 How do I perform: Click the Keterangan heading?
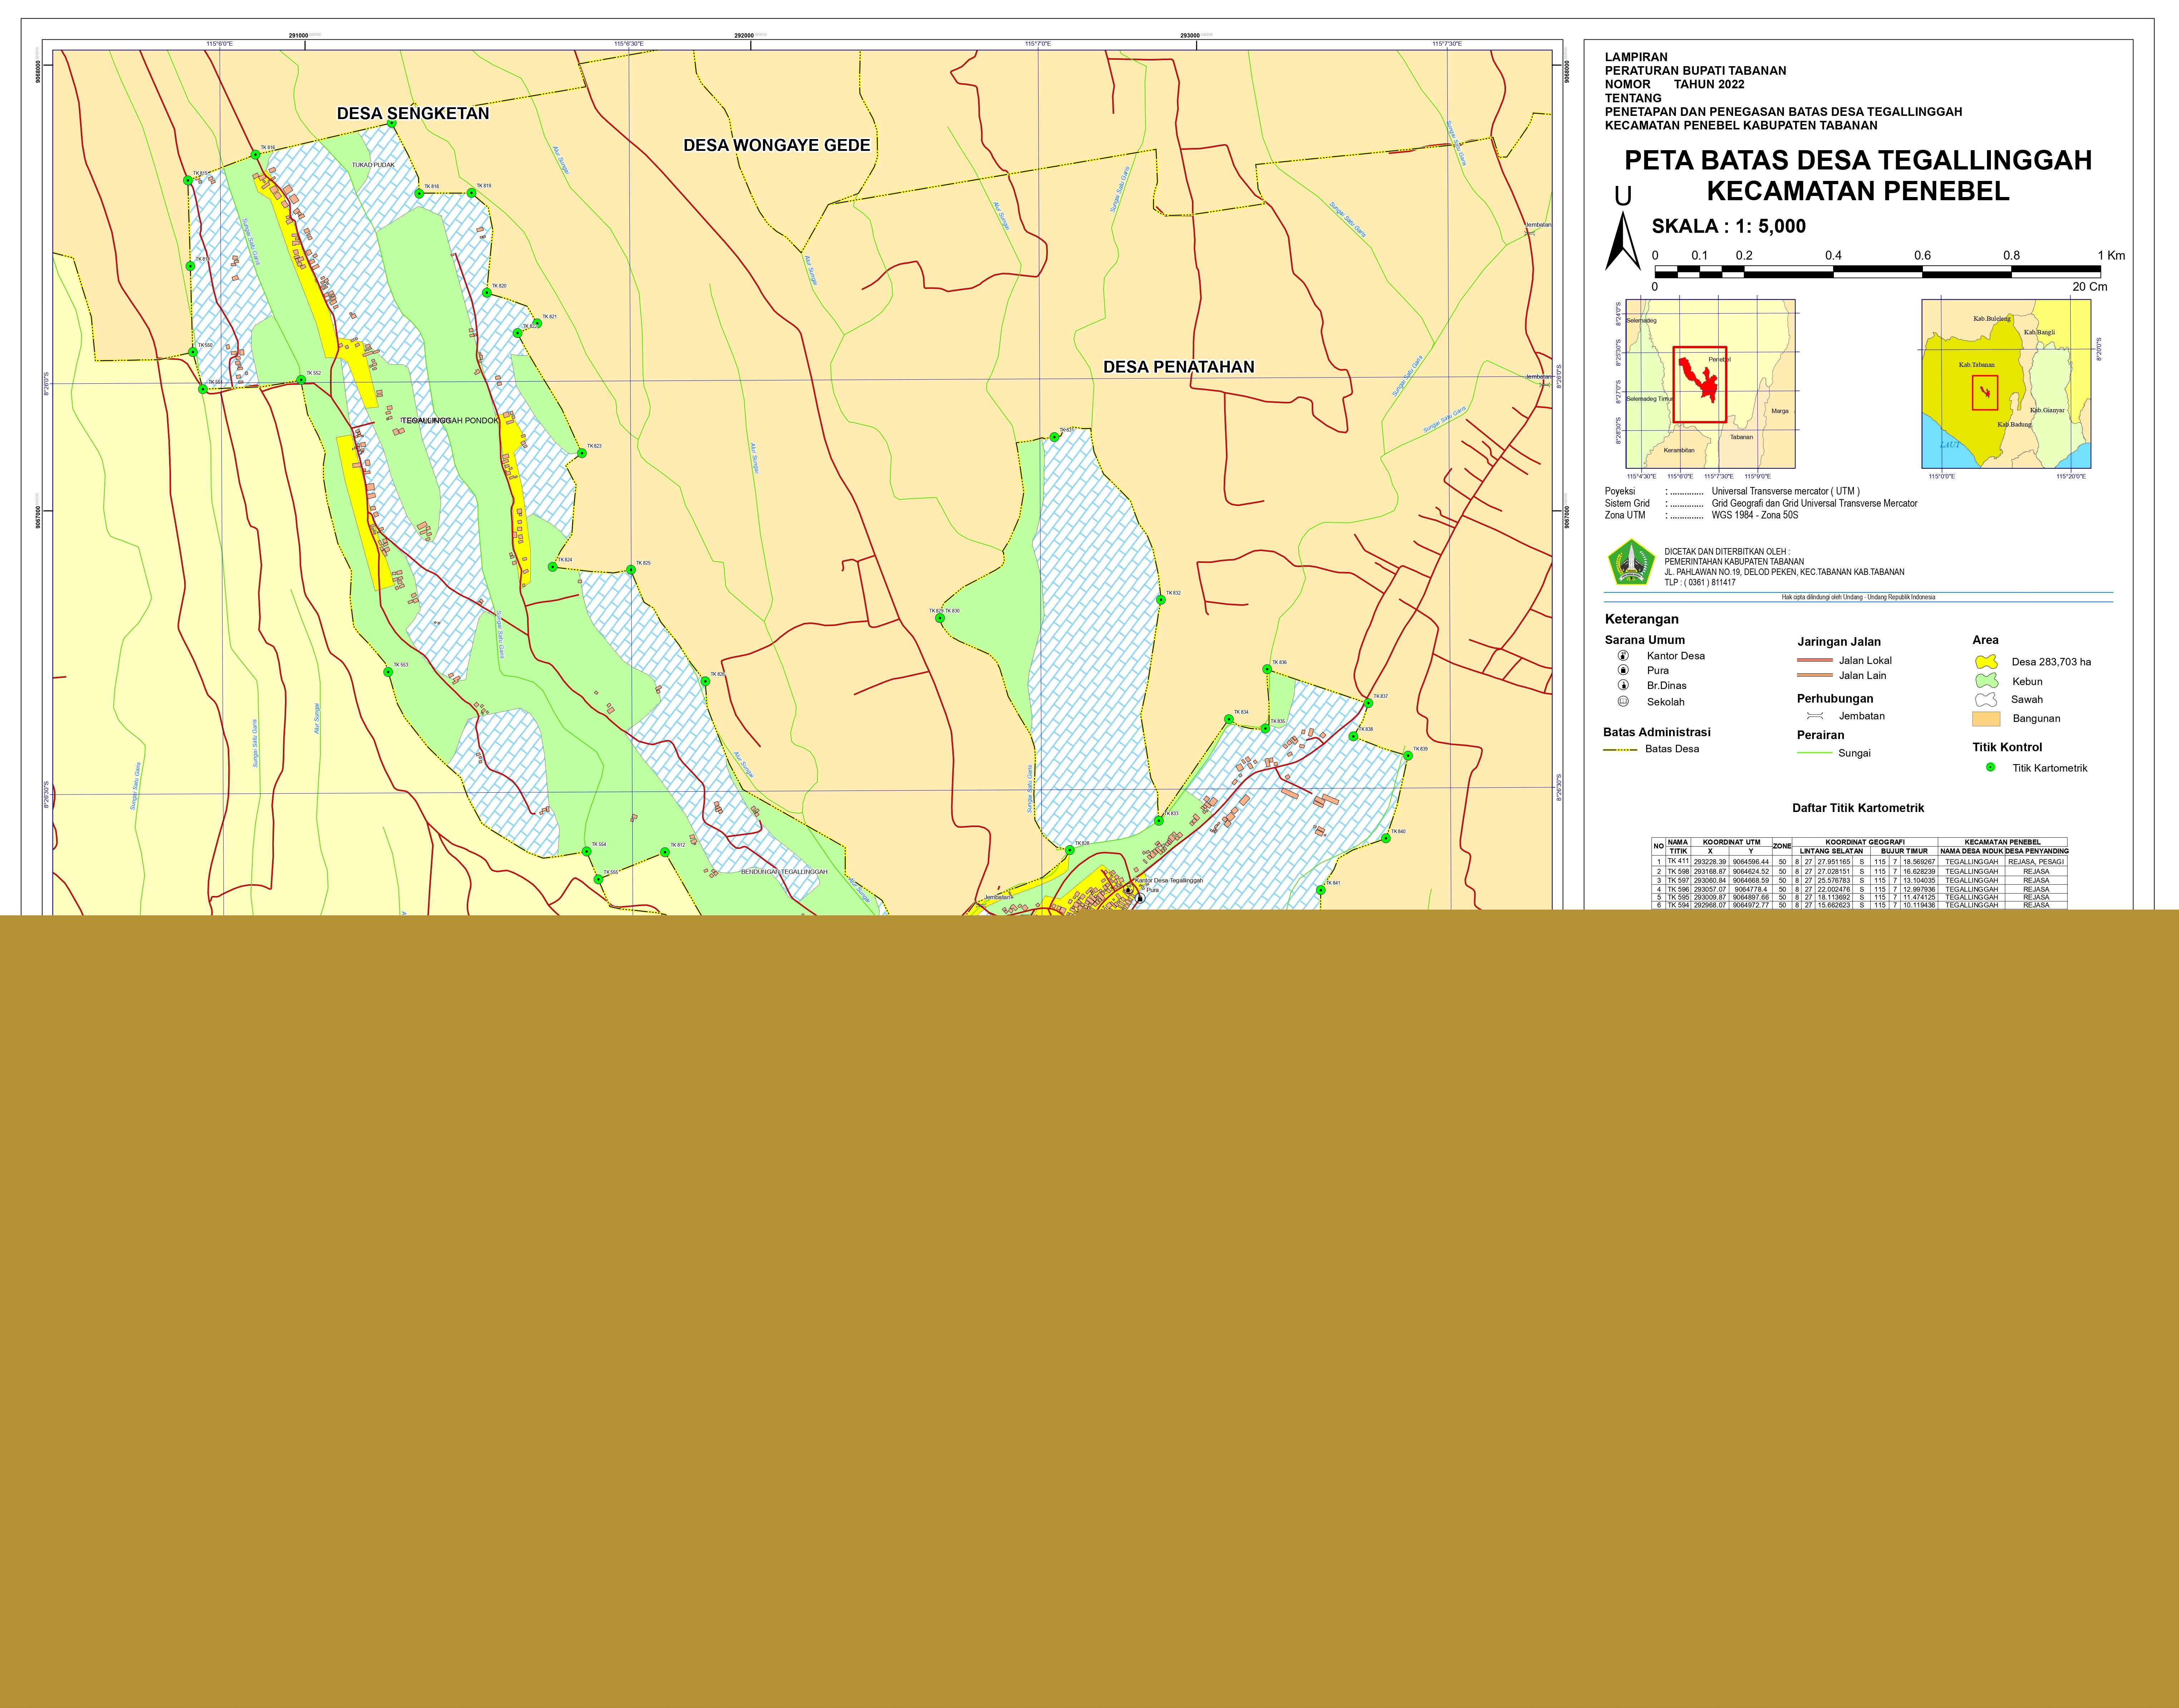(1642, 619)
